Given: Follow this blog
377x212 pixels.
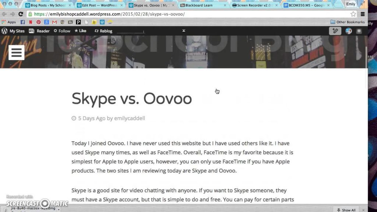Looking at the screenshot, I should (62, 31).
